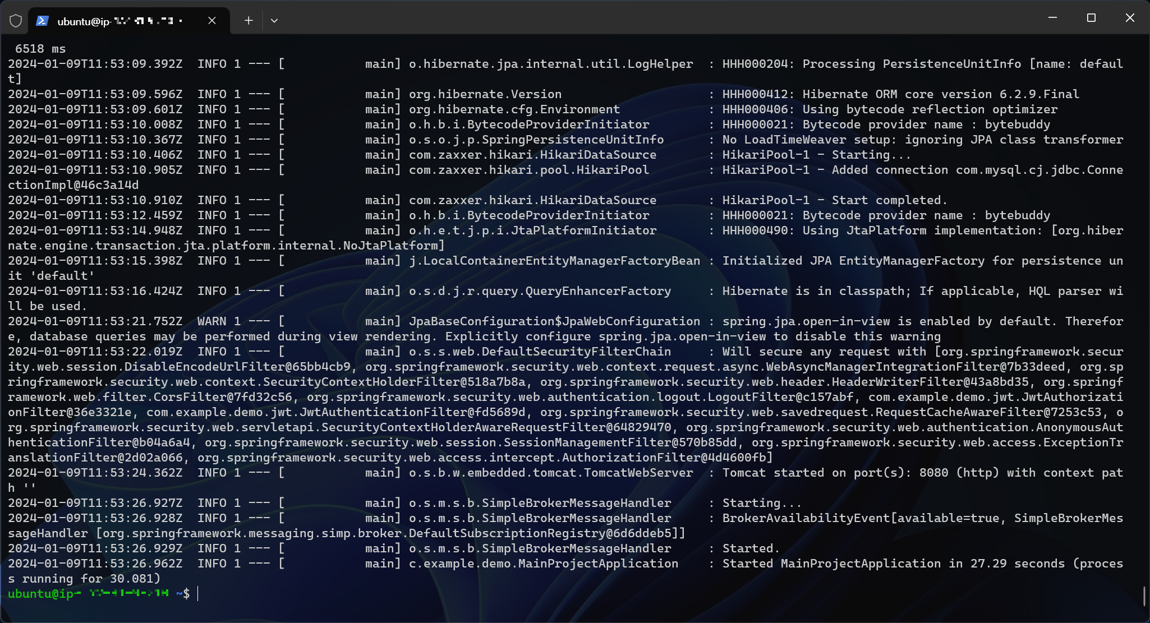Click the JpaBaseConfiguration$JpaWebConfiguration logger name
This screenshot has height=623, width=1150.
point(554,321)
